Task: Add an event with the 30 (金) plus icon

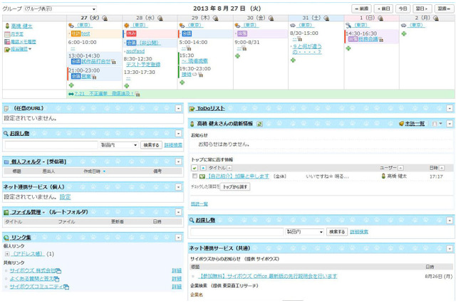Action: 237,55
